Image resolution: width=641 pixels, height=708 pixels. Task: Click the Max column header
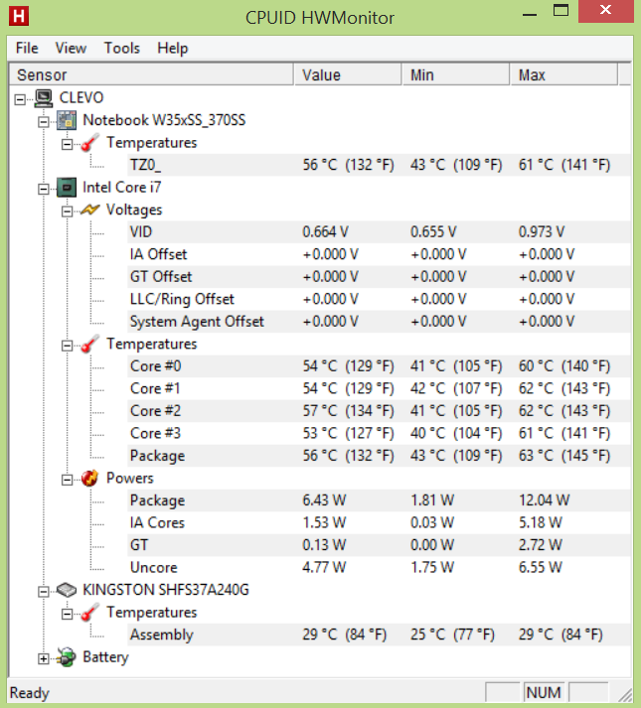[x=563, y=74]
